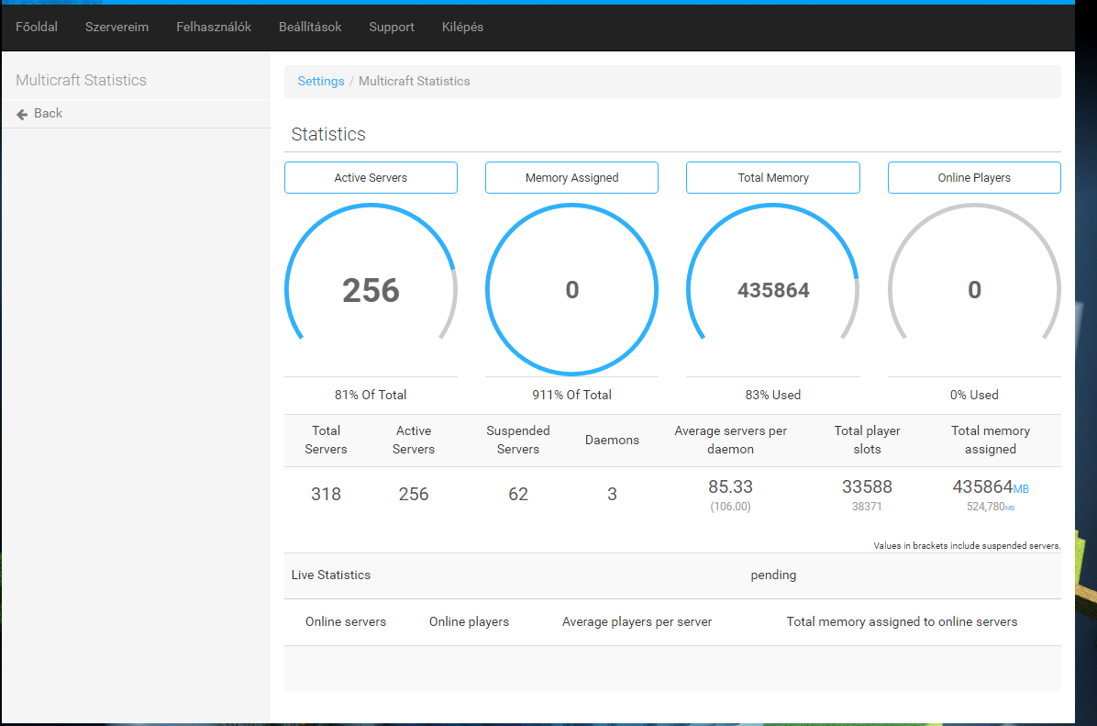Click the 435864 MB table value
Image resolution: width=1097 pixels, height=726 pixels.
point(990,486)
